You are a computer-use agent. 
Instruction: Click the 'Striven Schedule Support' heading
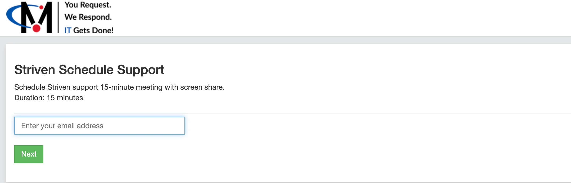(x=89, y=70)
